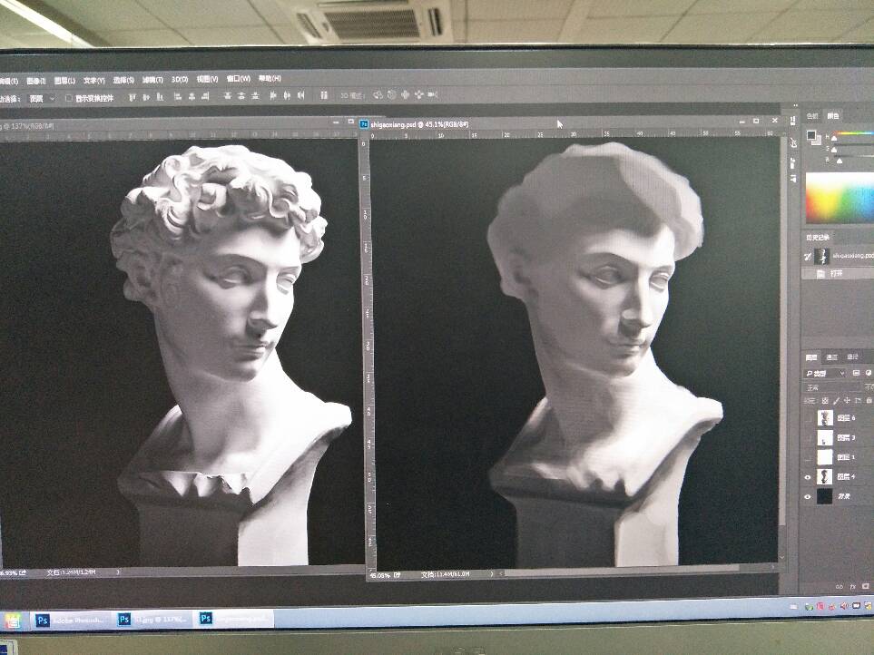Switch to the 路径 paths tab

point(853,357)
